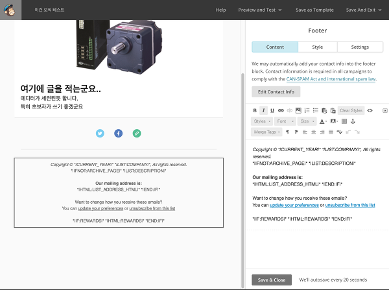Viewport: 389px width, 290px height.
Task: Align the footer text left
Action: click(x=305, y=132)
